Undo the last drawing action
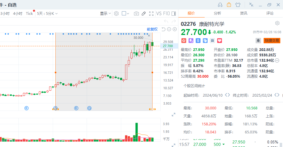283x147 pixels. [166, 22]
